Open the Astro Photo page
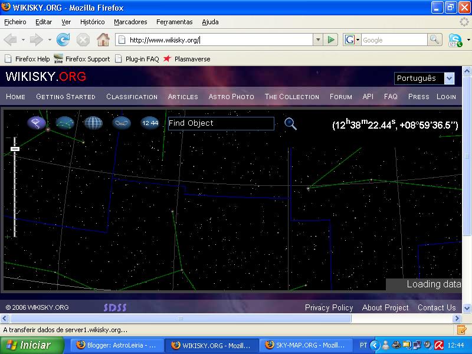Viewport: 472px width, 354px height. [x=231, y=97]
